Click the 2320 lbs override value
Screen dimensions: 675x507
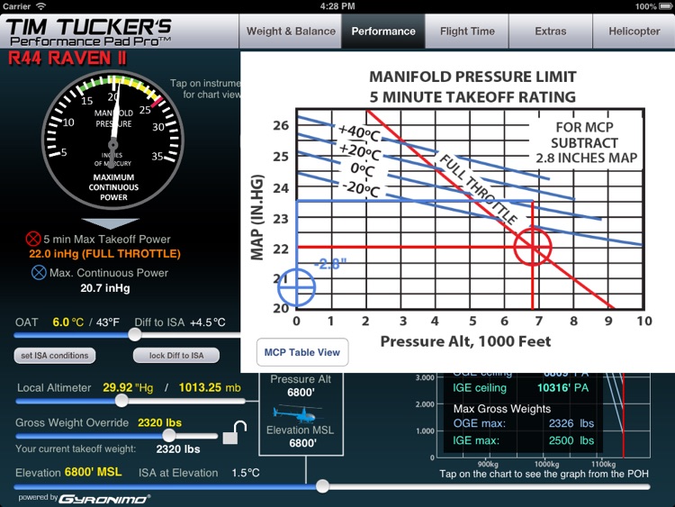(159, 422)
